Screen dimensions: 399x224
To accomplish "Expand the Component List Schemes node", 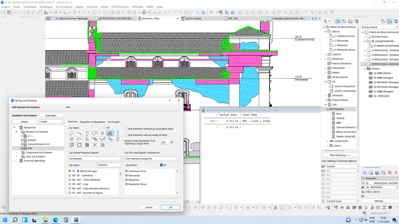I will [16, 152].
